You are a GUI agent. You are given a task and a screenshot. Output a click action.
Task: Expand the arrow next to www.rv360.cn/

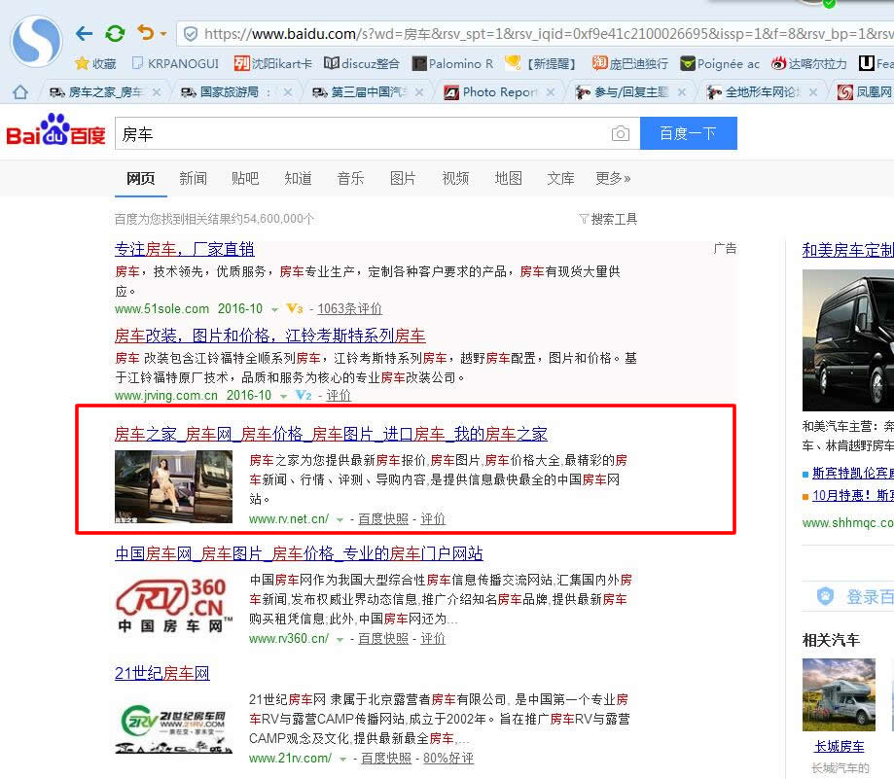click(340, 639)
